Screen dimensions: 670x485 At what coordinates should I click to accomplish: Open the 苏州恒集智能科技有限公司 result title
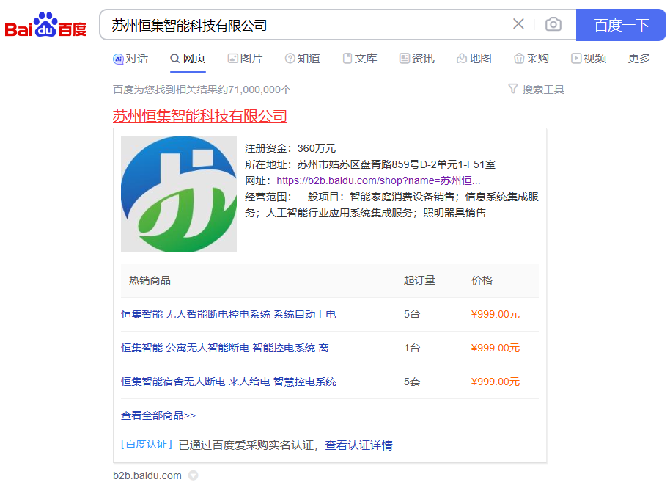click(x=199, y=116)
